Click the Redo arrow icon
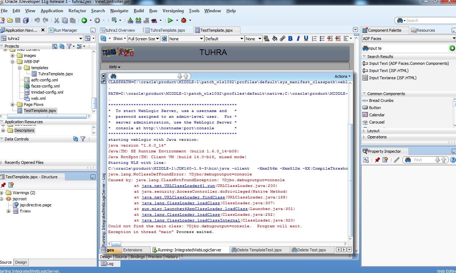 tap(45, 21)
